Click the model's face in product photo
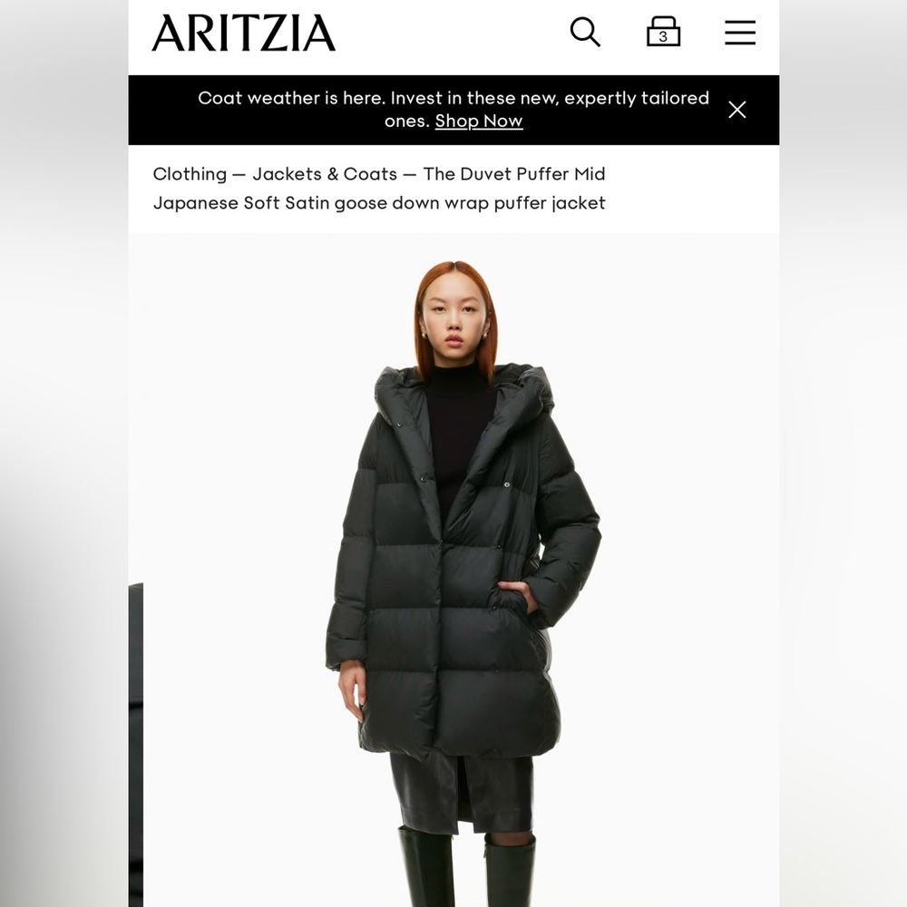Image resolution: width=907 pixels, height=907 pixels. click(x=454, y=322)
